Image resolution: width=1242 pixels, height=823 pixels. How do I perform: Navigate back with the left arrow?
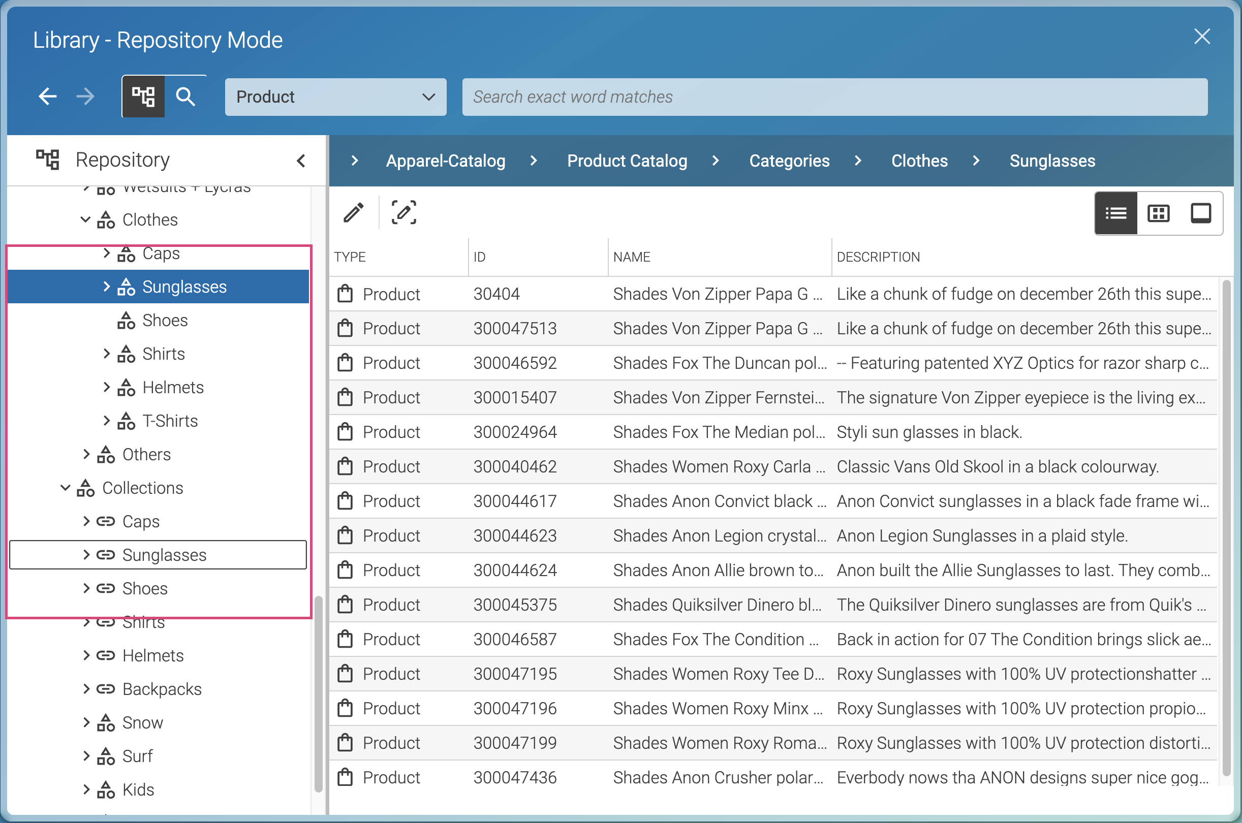click(48, 97)
